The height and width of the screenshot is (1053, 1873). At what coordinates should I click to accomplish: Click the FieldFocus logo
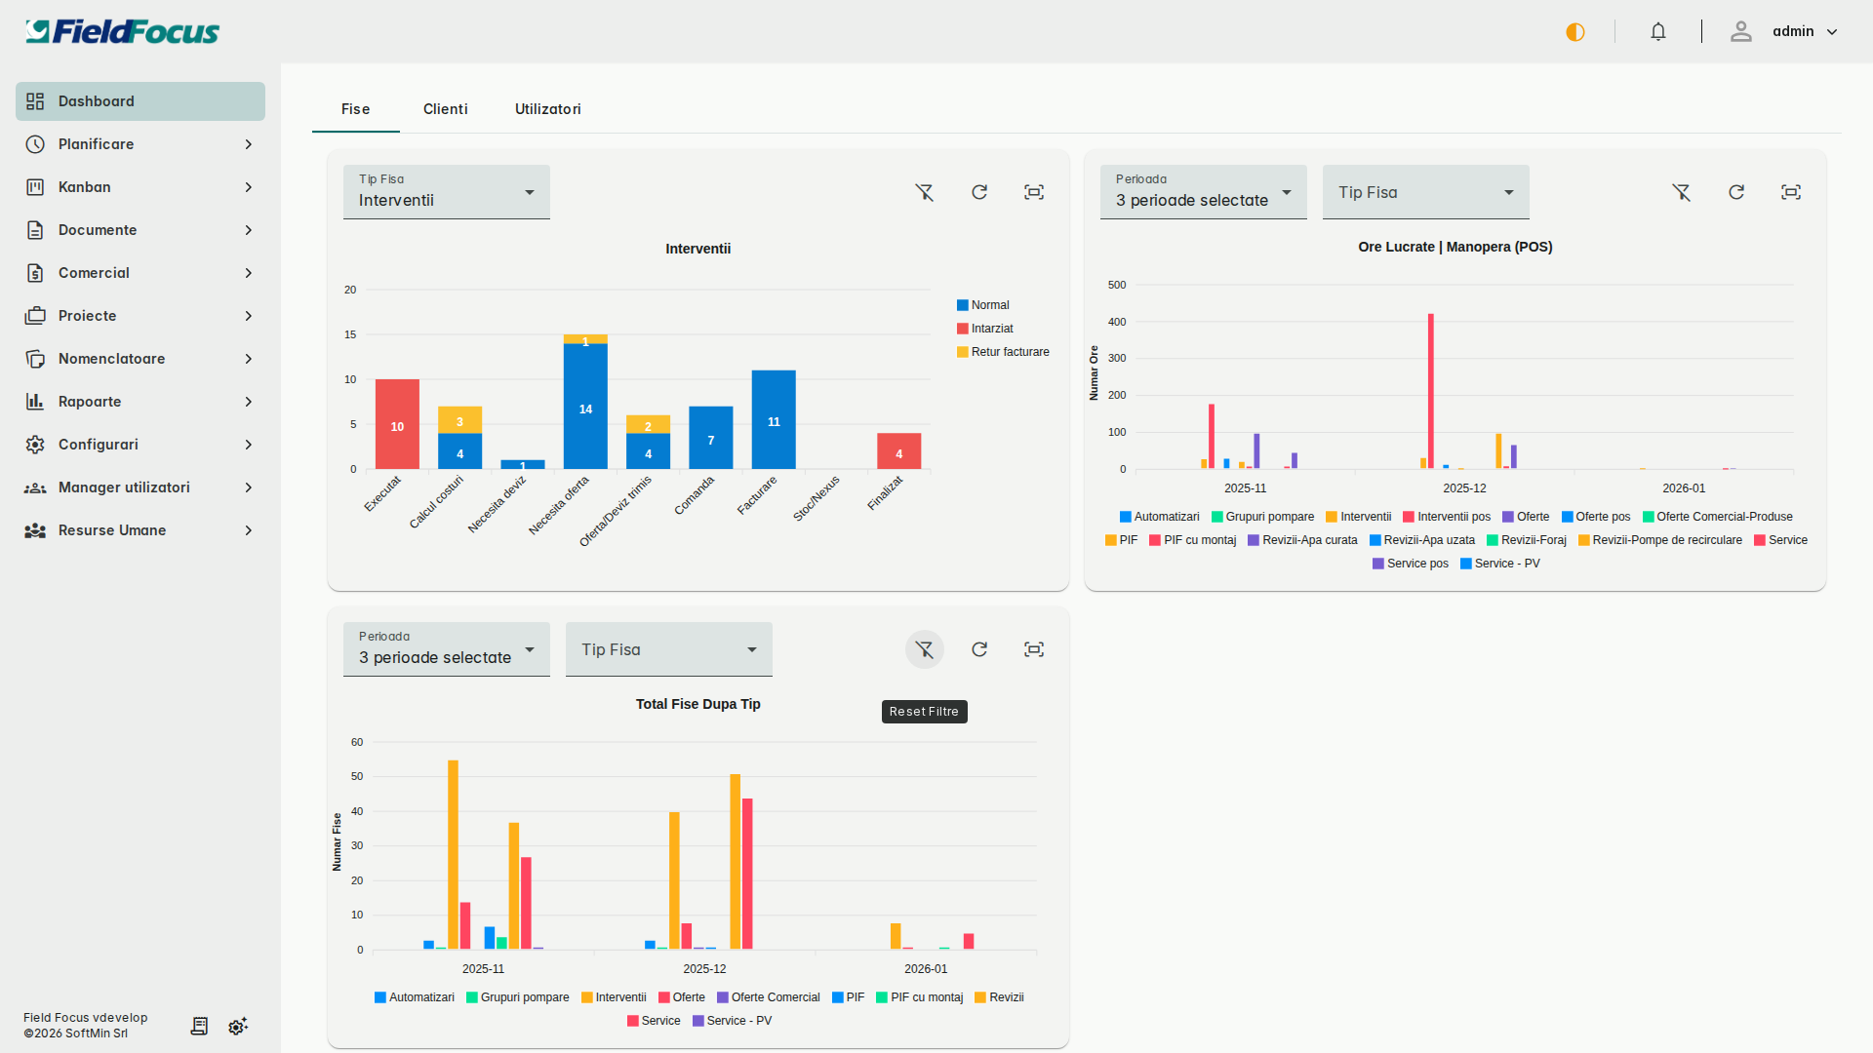click(122, 32)
